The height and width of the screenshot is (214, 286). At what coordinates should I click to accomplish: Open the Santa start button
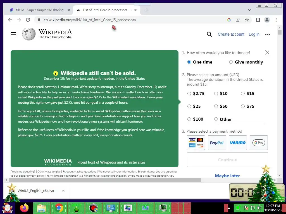click(x=8, y=208)
